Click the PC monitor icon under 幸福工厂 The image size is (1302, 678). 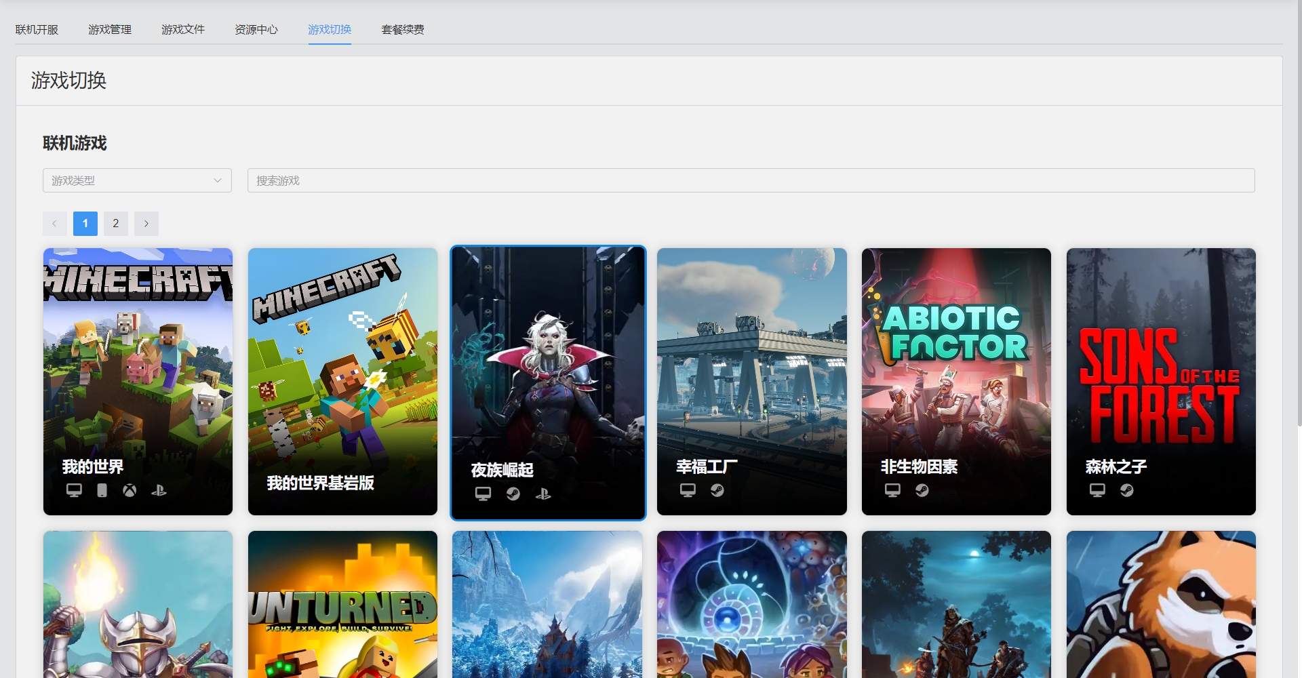click(x=688, y=490)
